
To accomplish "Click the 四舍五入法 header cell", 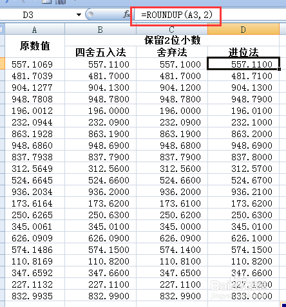I will [x=100, y=52].
